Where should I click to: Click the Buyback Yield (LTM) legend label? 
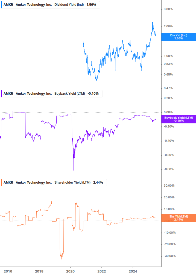69,94
